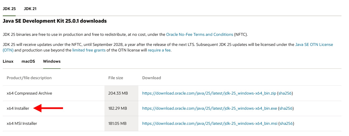
Task: Follow the limited free grants link
Action: coord(89,50)
